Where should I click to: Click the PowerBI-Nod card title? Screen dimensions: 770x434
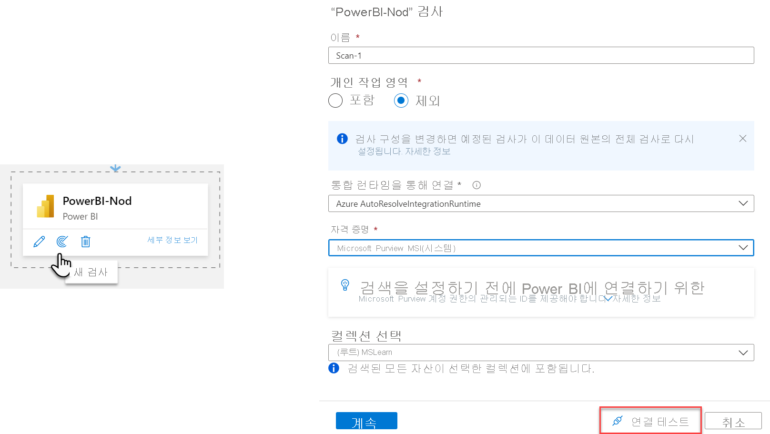click(x=97, y=201)
